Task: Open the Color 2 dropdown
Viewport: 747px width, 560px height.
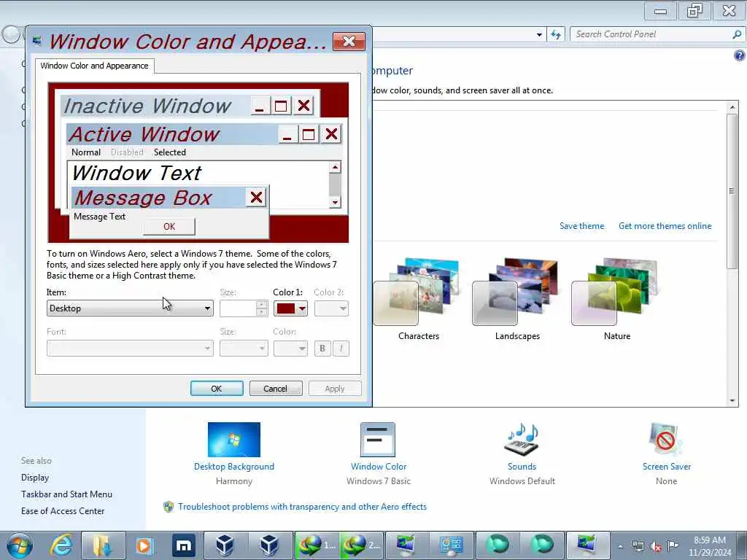Action: (x=332, y=308)
